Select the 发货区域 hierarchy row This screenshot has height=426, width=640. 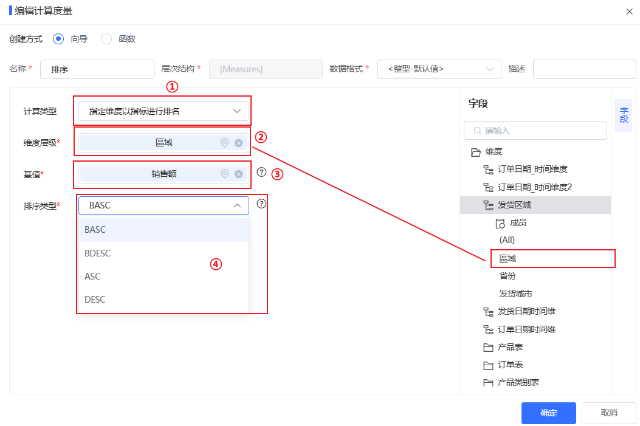coord(535,205)
